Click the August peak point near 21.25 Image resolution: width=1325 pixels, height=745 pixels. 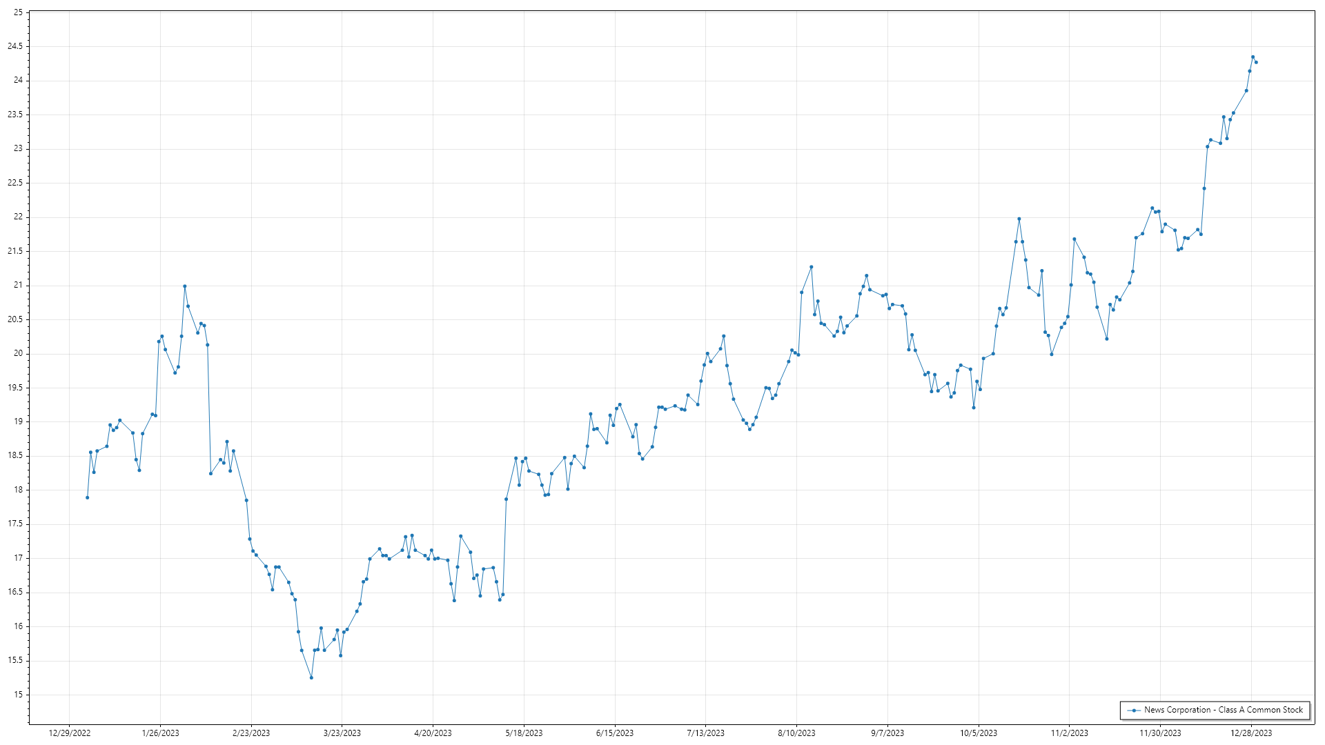click(x=811, y=267)
